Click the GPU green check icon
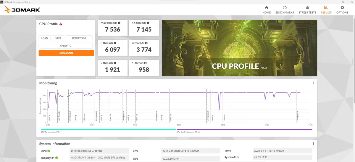355x162 pixels. pyautogui.click(x=49, y=151)
